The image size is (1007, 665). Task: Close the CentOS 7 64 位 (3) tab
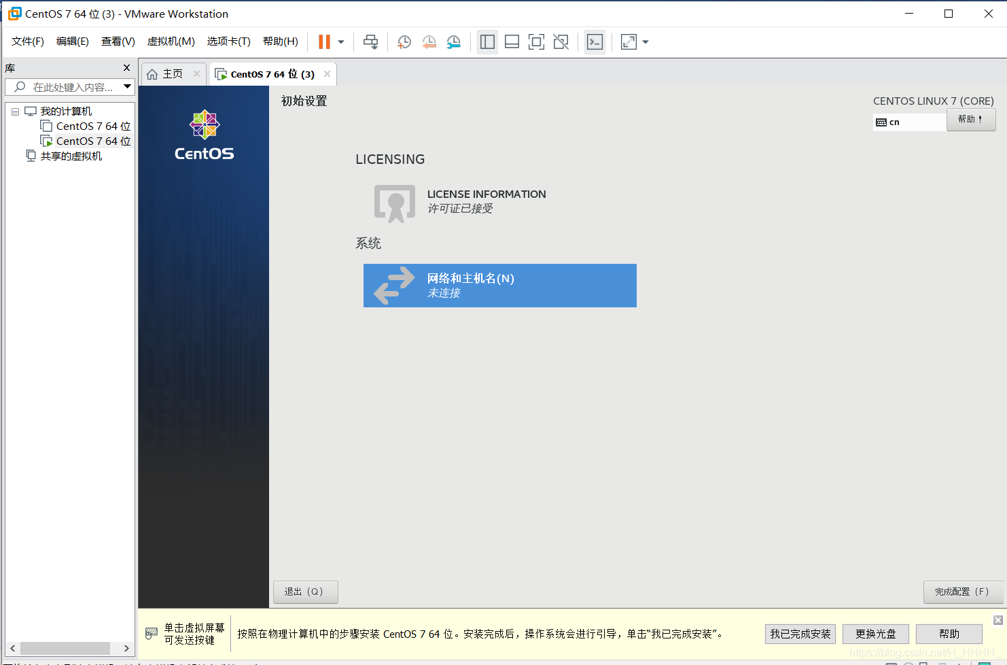tap(327, 74)
